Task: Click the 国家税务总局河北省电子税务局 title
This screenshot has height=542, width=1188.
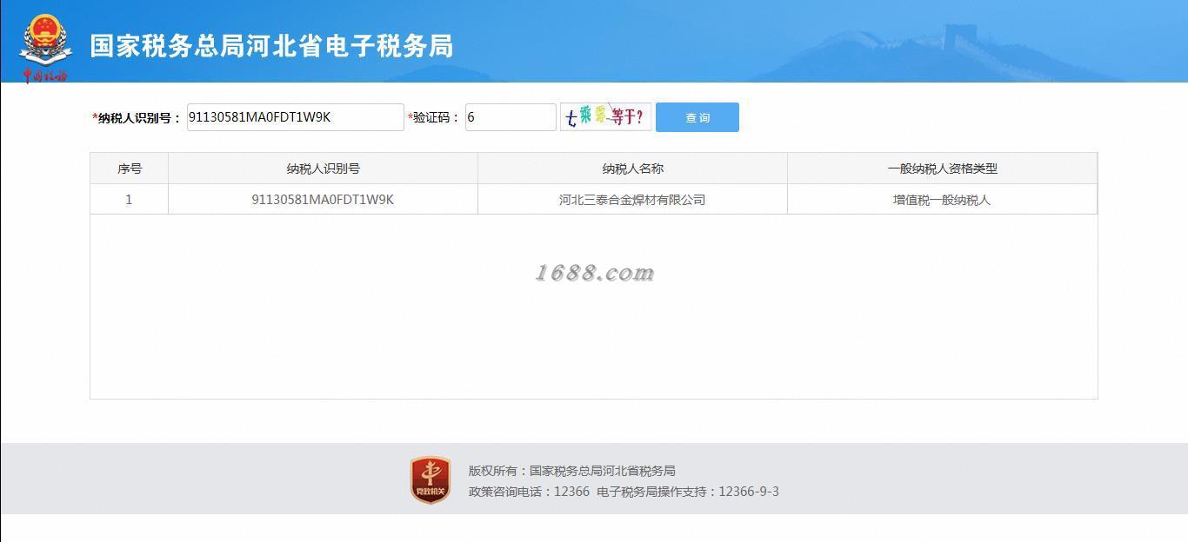Action: click(271, 46)
